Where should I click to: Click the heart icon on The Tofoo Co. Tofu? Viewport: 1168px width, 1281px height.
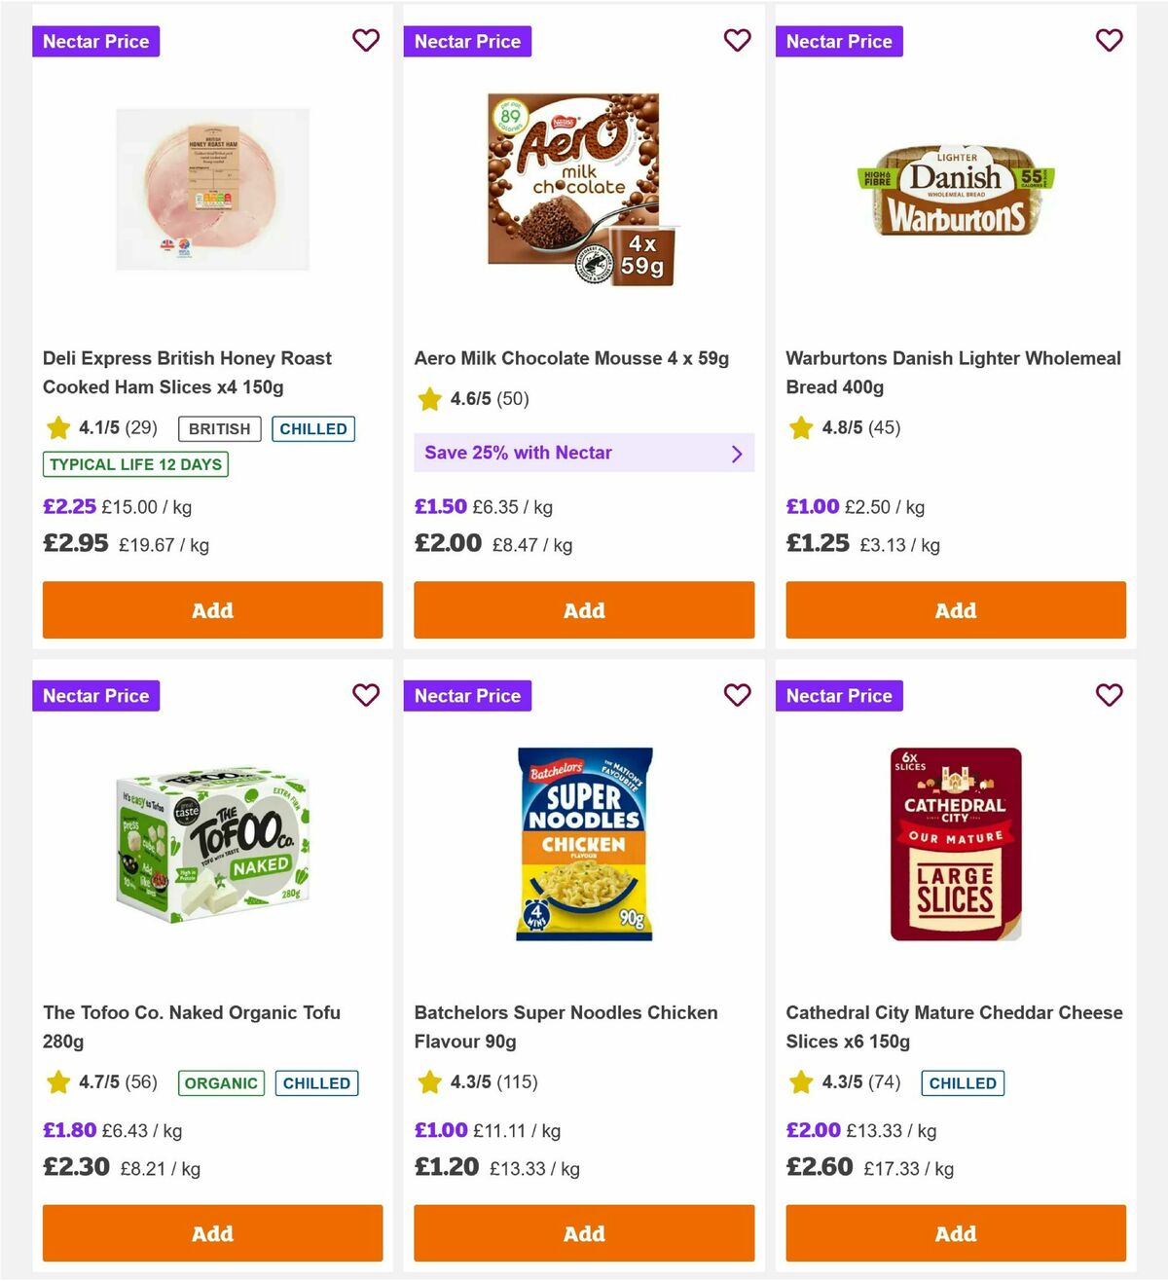[x=366, y=696]
